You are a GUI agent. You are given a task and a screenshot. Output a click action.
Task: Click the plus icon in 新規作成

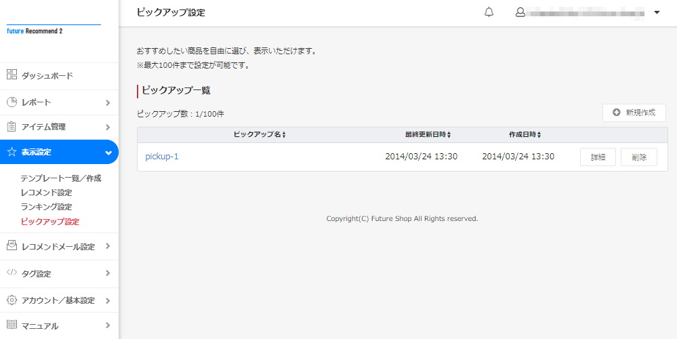(x=617, y=113)
